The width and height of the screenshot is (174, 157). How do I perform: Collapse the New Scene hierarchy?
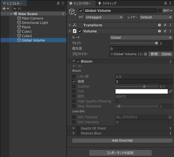click(x=11, y=14)
